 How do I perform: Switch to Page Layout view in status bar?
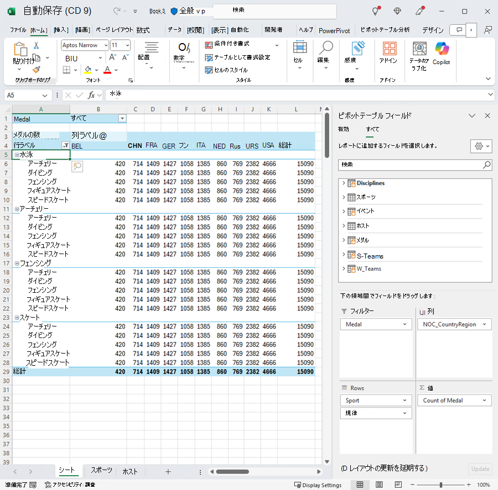379,484
